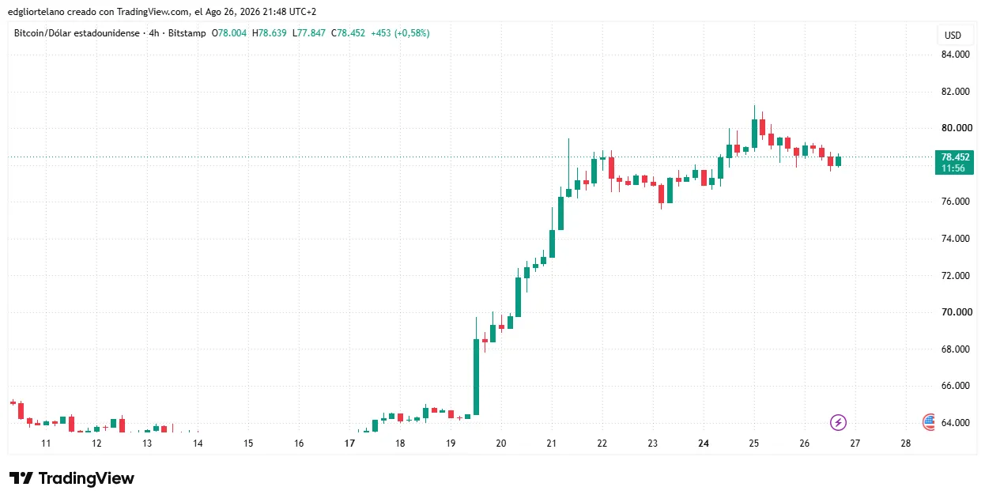Click the 80.000 price axis label
Viewport: 985px width, 502px height.
(x=955, y=128)
